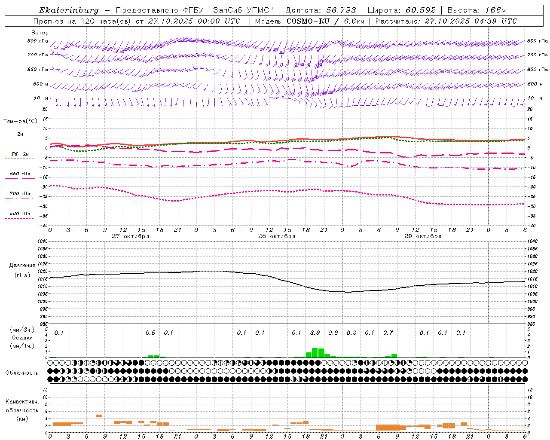Click the 0.2 precipitation total
550x440 pixels.
pyautogui.click(x=351, y=333)
